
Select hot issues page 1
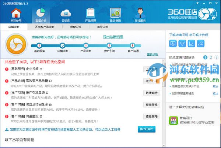(x=205, y=57)
